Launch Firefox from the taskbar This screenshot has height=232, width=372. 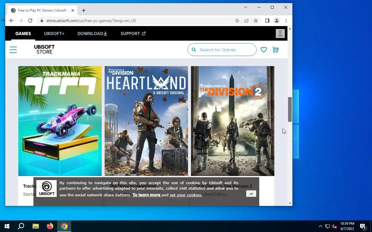tap(50, 226)
